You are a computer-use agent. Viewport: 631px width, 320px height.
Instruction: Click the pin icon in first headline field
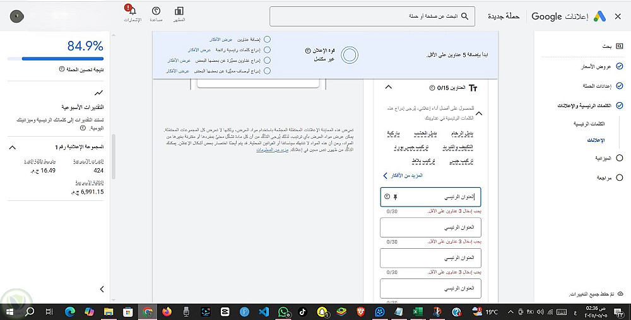(x=395, y=197)
